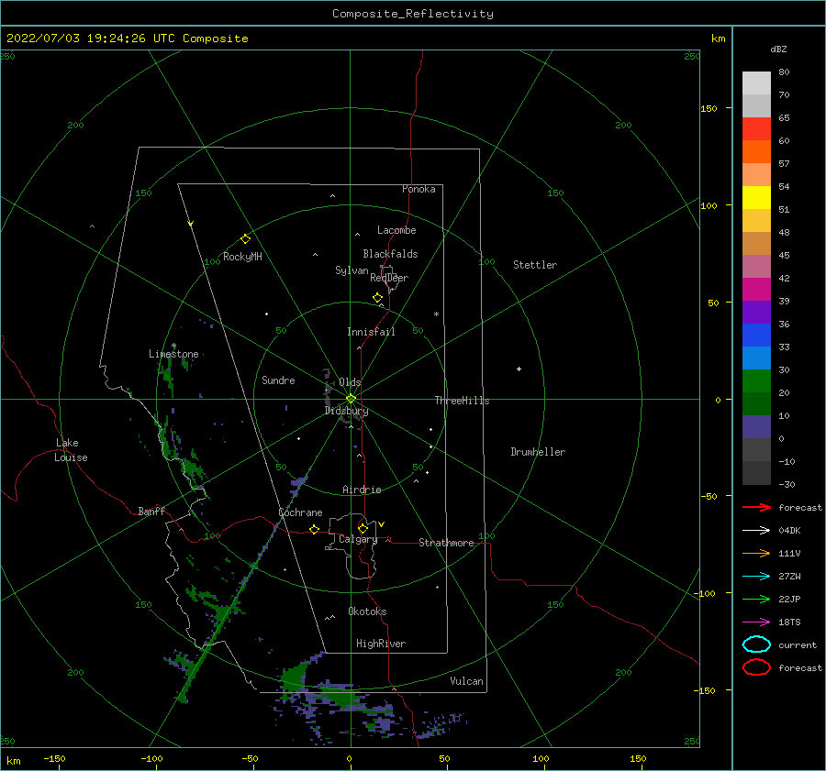The height and width of the screenshot is (771, 826).
Task: Click the Okotoks label
Action: click(x=367, y=611)
